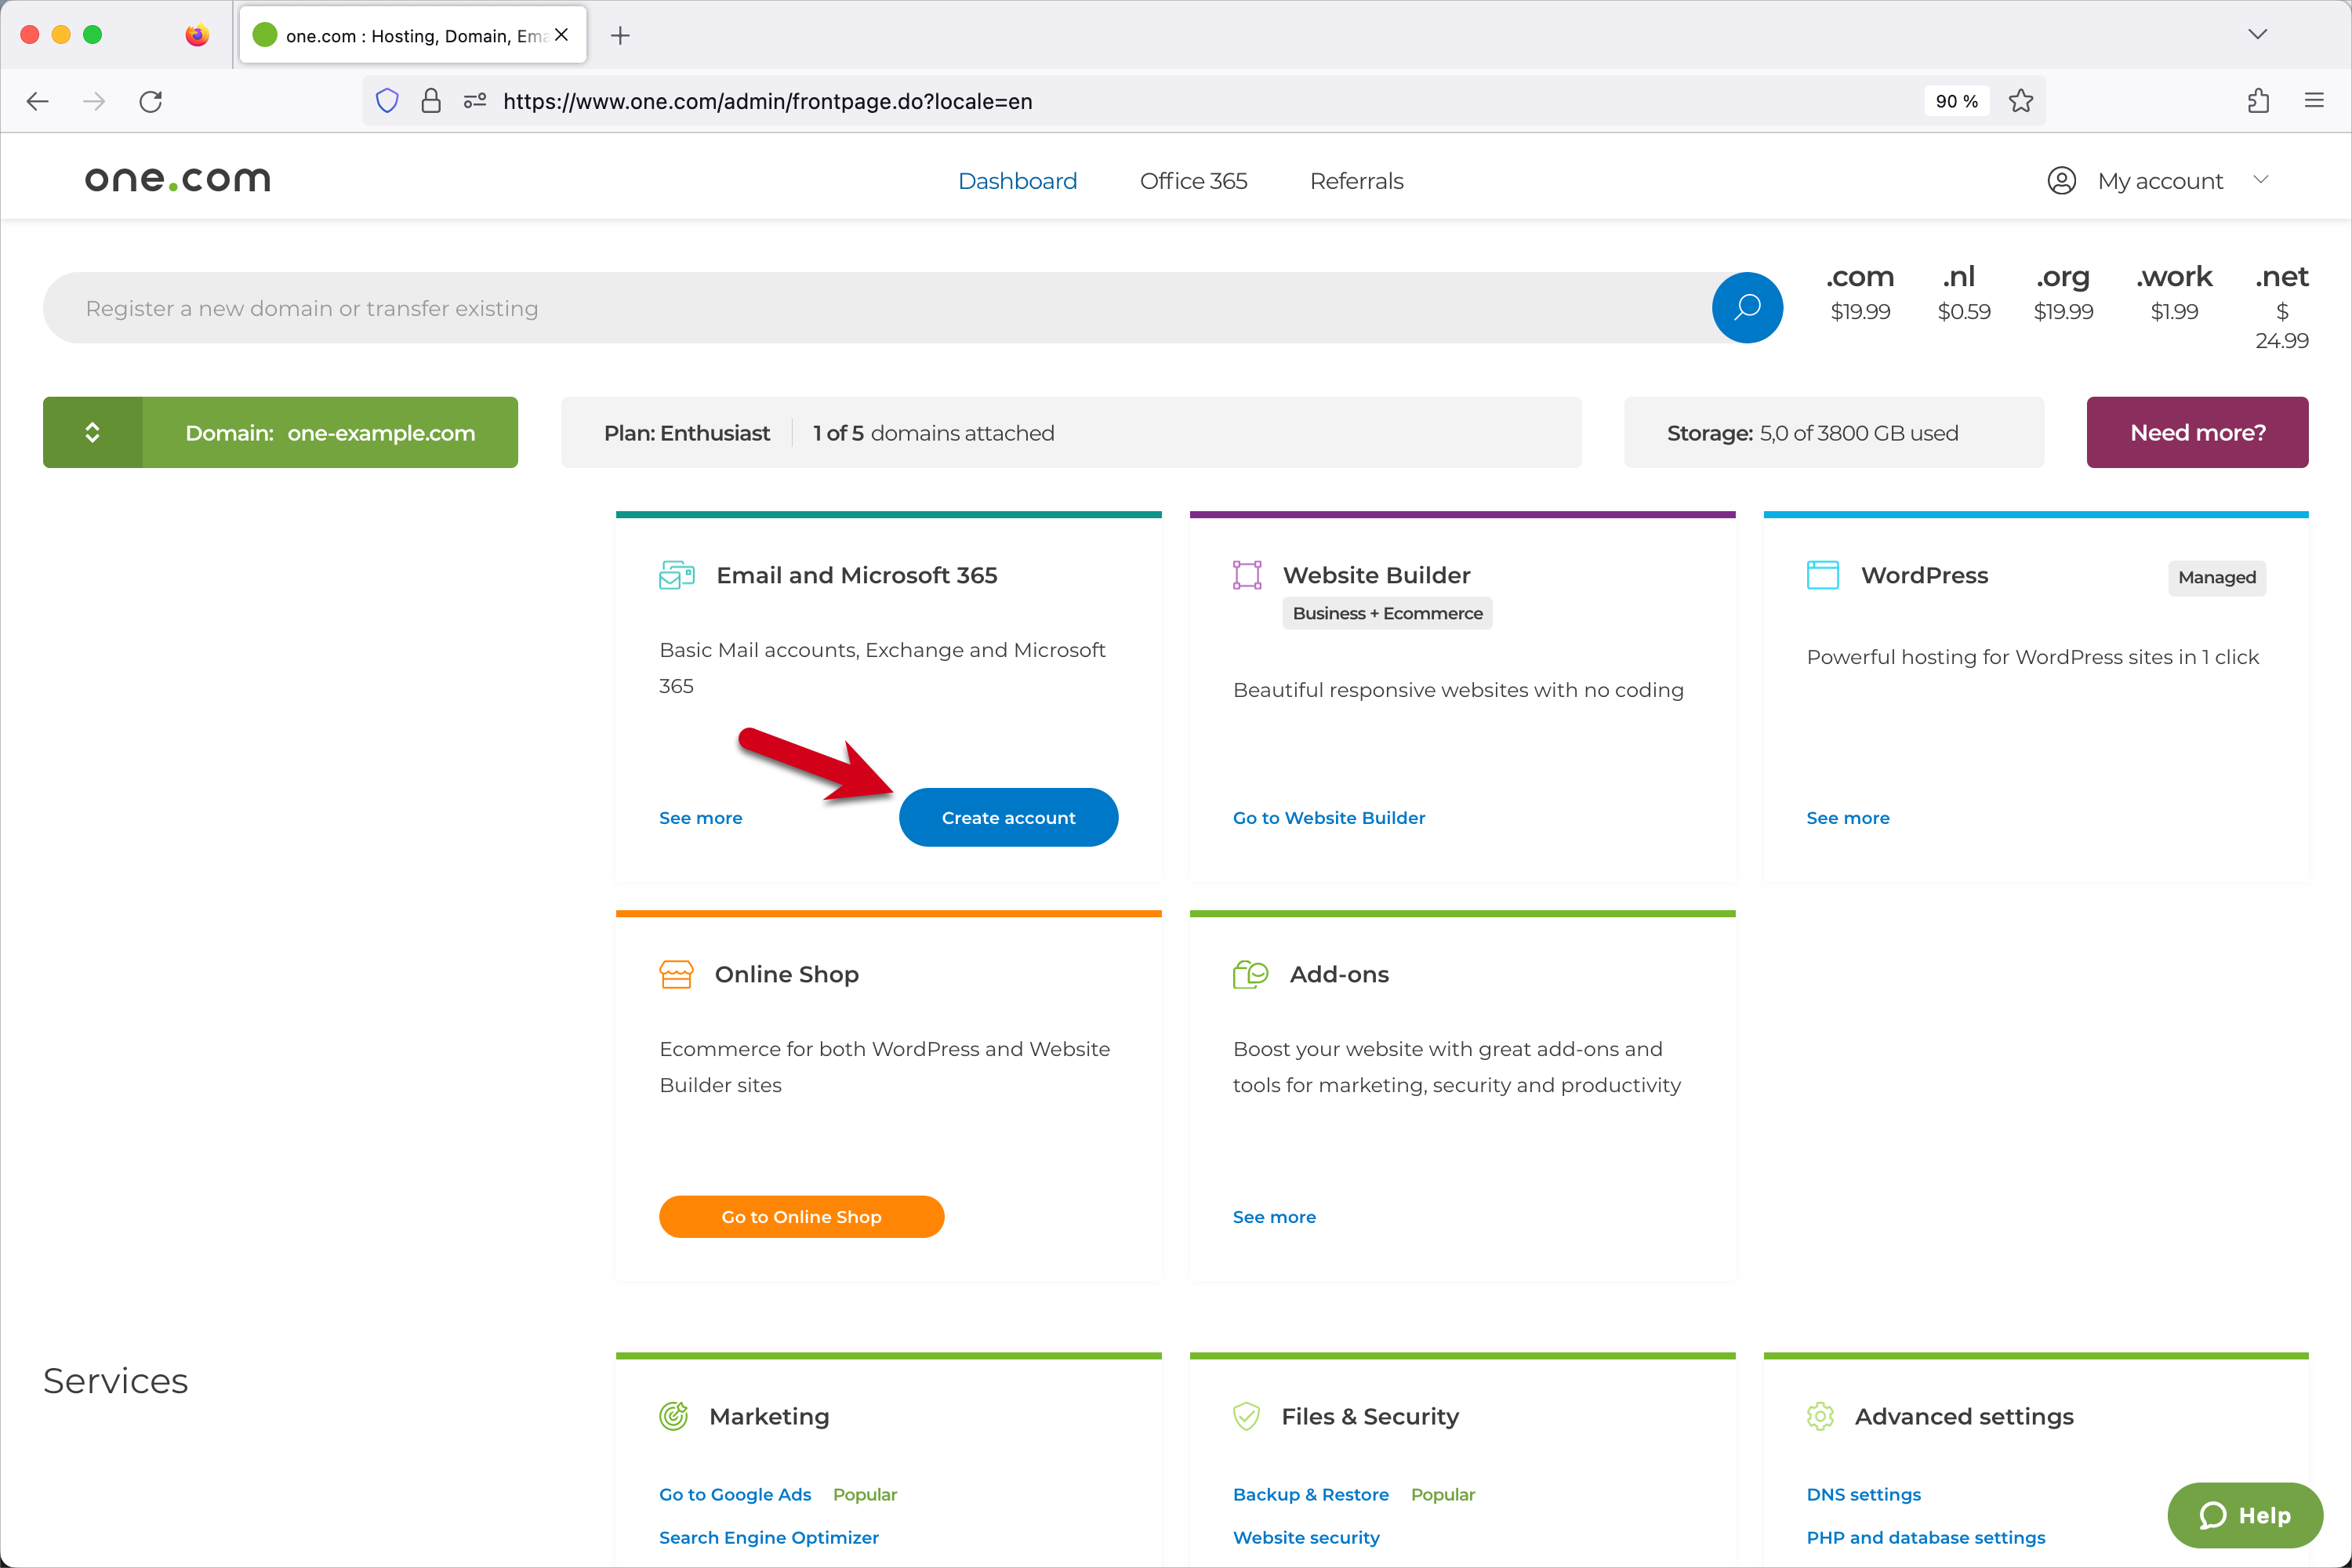Image resolution: width=2352 pixels, height=1568 pixels.
Task: Click the Need more? button
Action: (2194, 430)
